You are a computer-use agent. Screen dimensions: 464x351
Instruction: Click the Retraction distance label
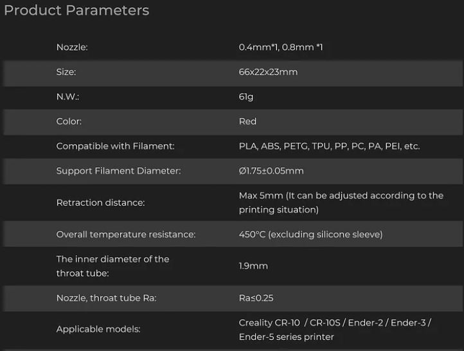100,203
